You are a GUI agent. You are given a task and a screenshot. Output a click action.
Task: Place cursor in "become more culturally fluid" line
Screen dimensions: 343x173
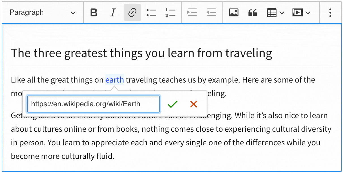[62, 156]
